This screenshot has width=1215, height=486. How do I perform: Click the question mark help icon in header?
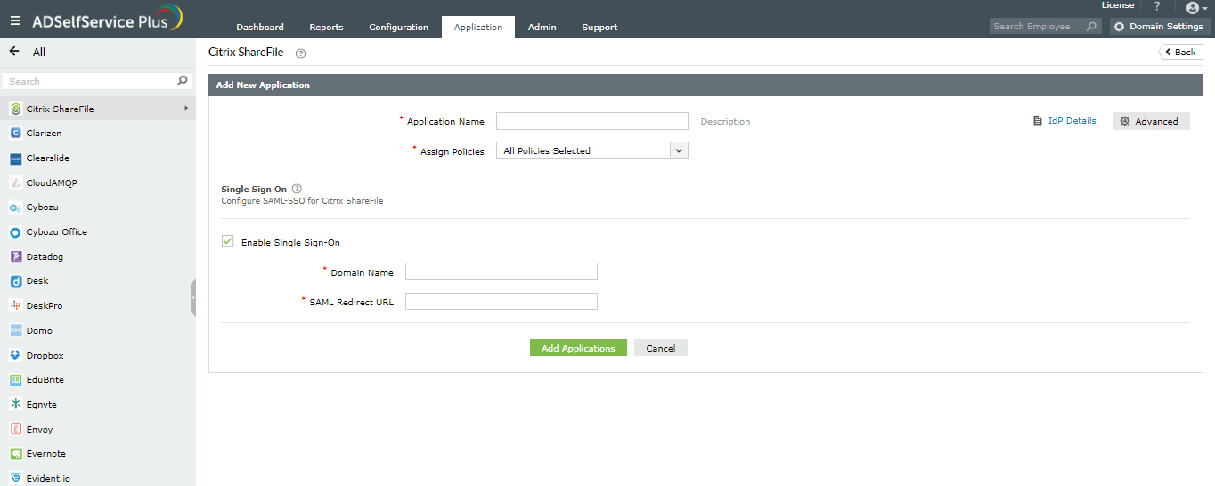pos(1157,6)
